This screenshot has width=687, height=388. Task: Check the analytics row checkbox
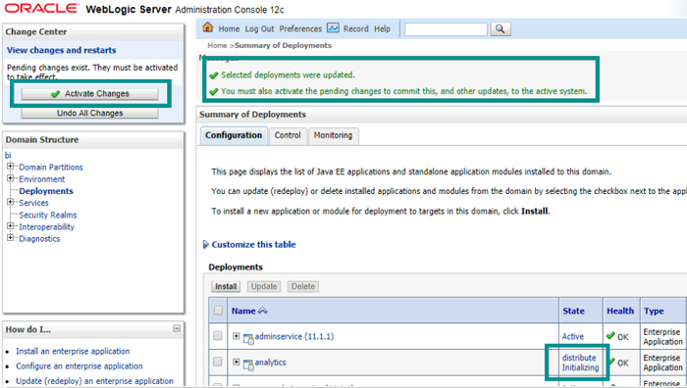[x=217, y=362]
